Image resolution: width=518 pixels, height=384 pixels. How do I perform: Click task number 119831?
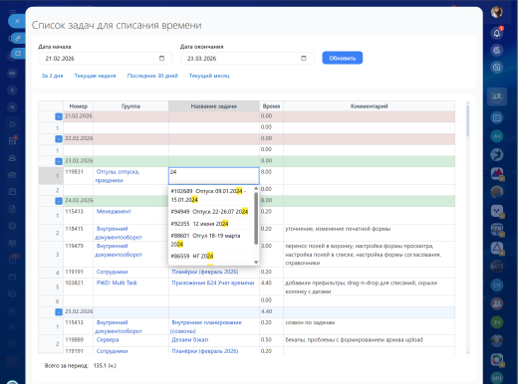(74, 171)
